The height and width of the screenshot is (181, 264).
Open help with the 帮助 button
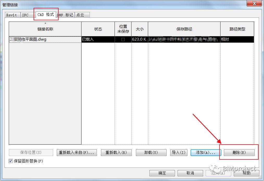[x=246, y=173]
